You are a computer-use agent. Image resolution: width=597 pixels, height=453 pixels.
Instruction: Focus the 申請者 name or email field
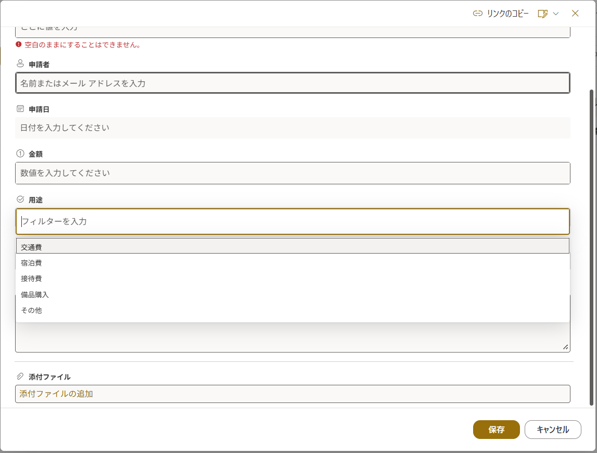point(293,83)
